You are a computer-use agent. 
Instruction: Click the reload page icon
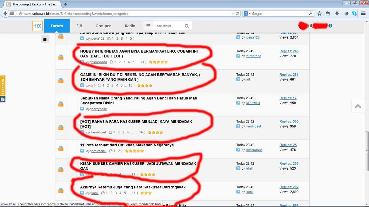point(237,14)
